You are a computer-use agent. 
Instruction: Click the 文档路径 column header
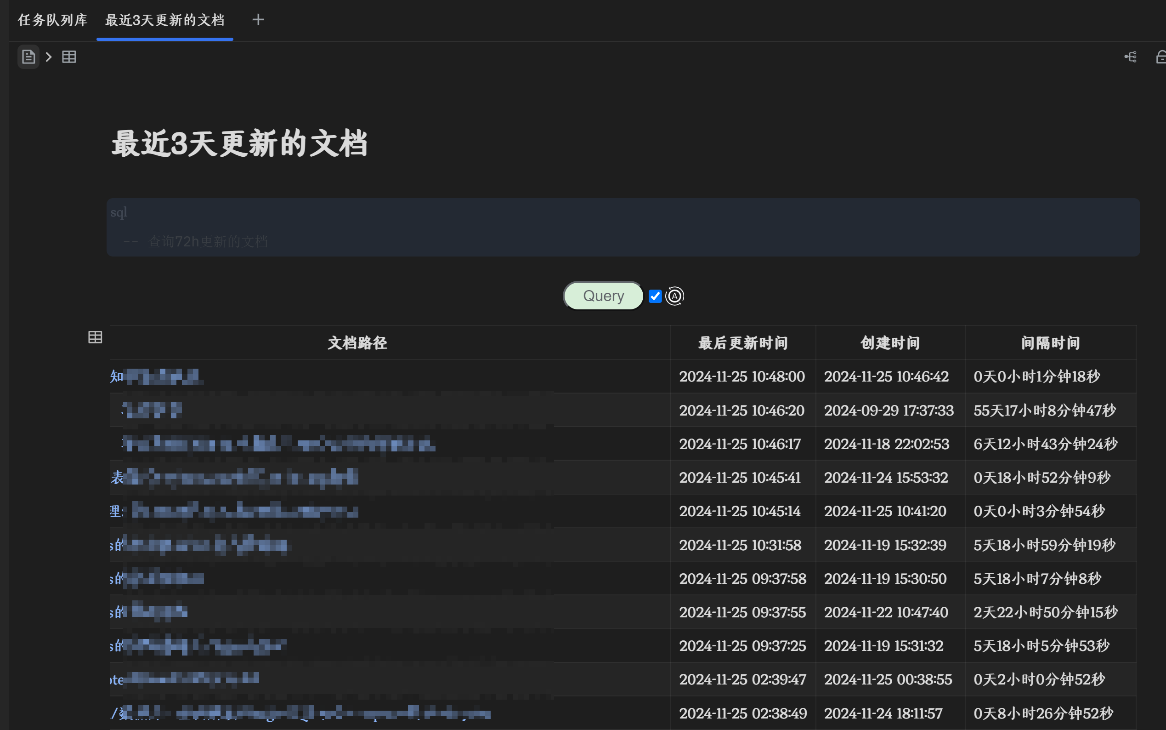coord(357,343)
